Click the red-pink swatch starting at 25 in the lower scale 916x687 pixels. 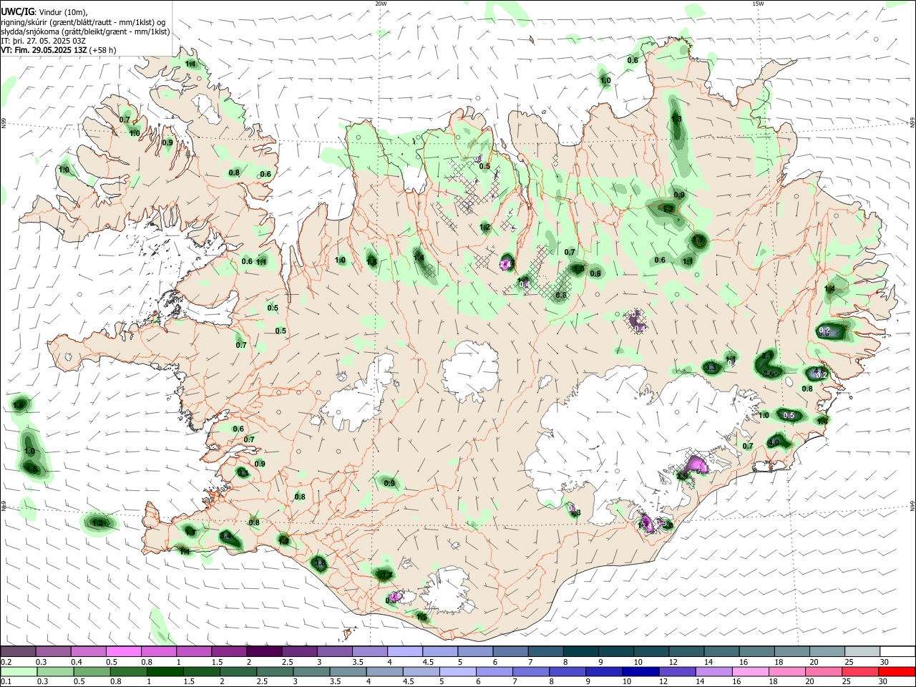[x=862, y=671]
